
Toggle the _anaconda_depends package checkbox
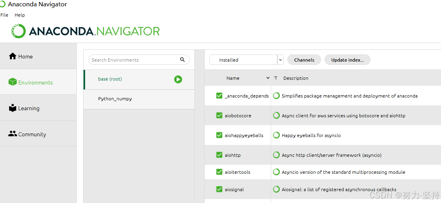[x=219, y=96]
